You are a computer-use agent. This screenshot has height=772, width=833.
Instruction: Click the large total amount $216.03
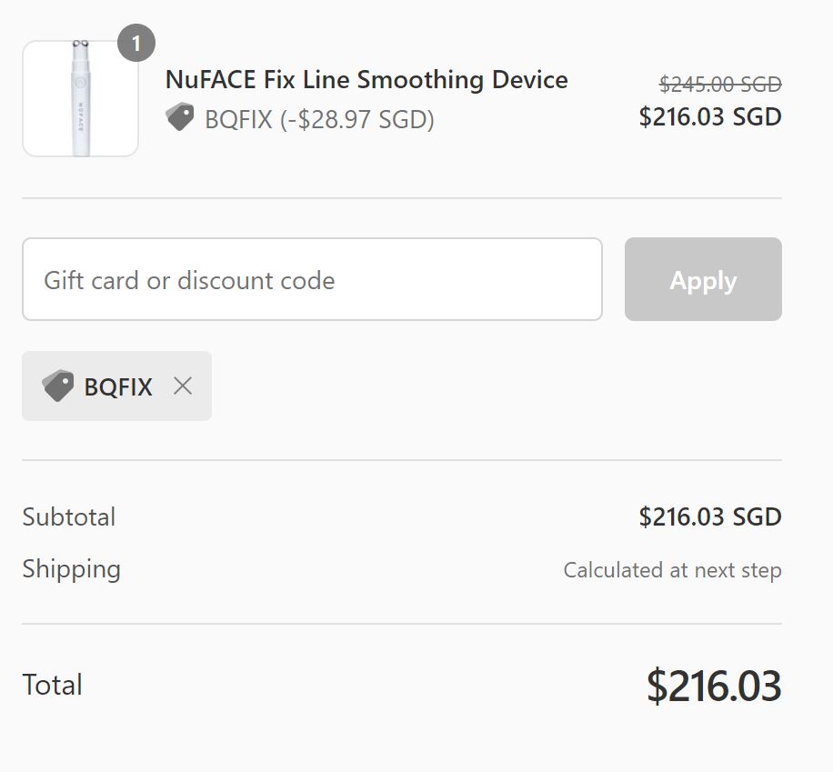coord(714,686)
